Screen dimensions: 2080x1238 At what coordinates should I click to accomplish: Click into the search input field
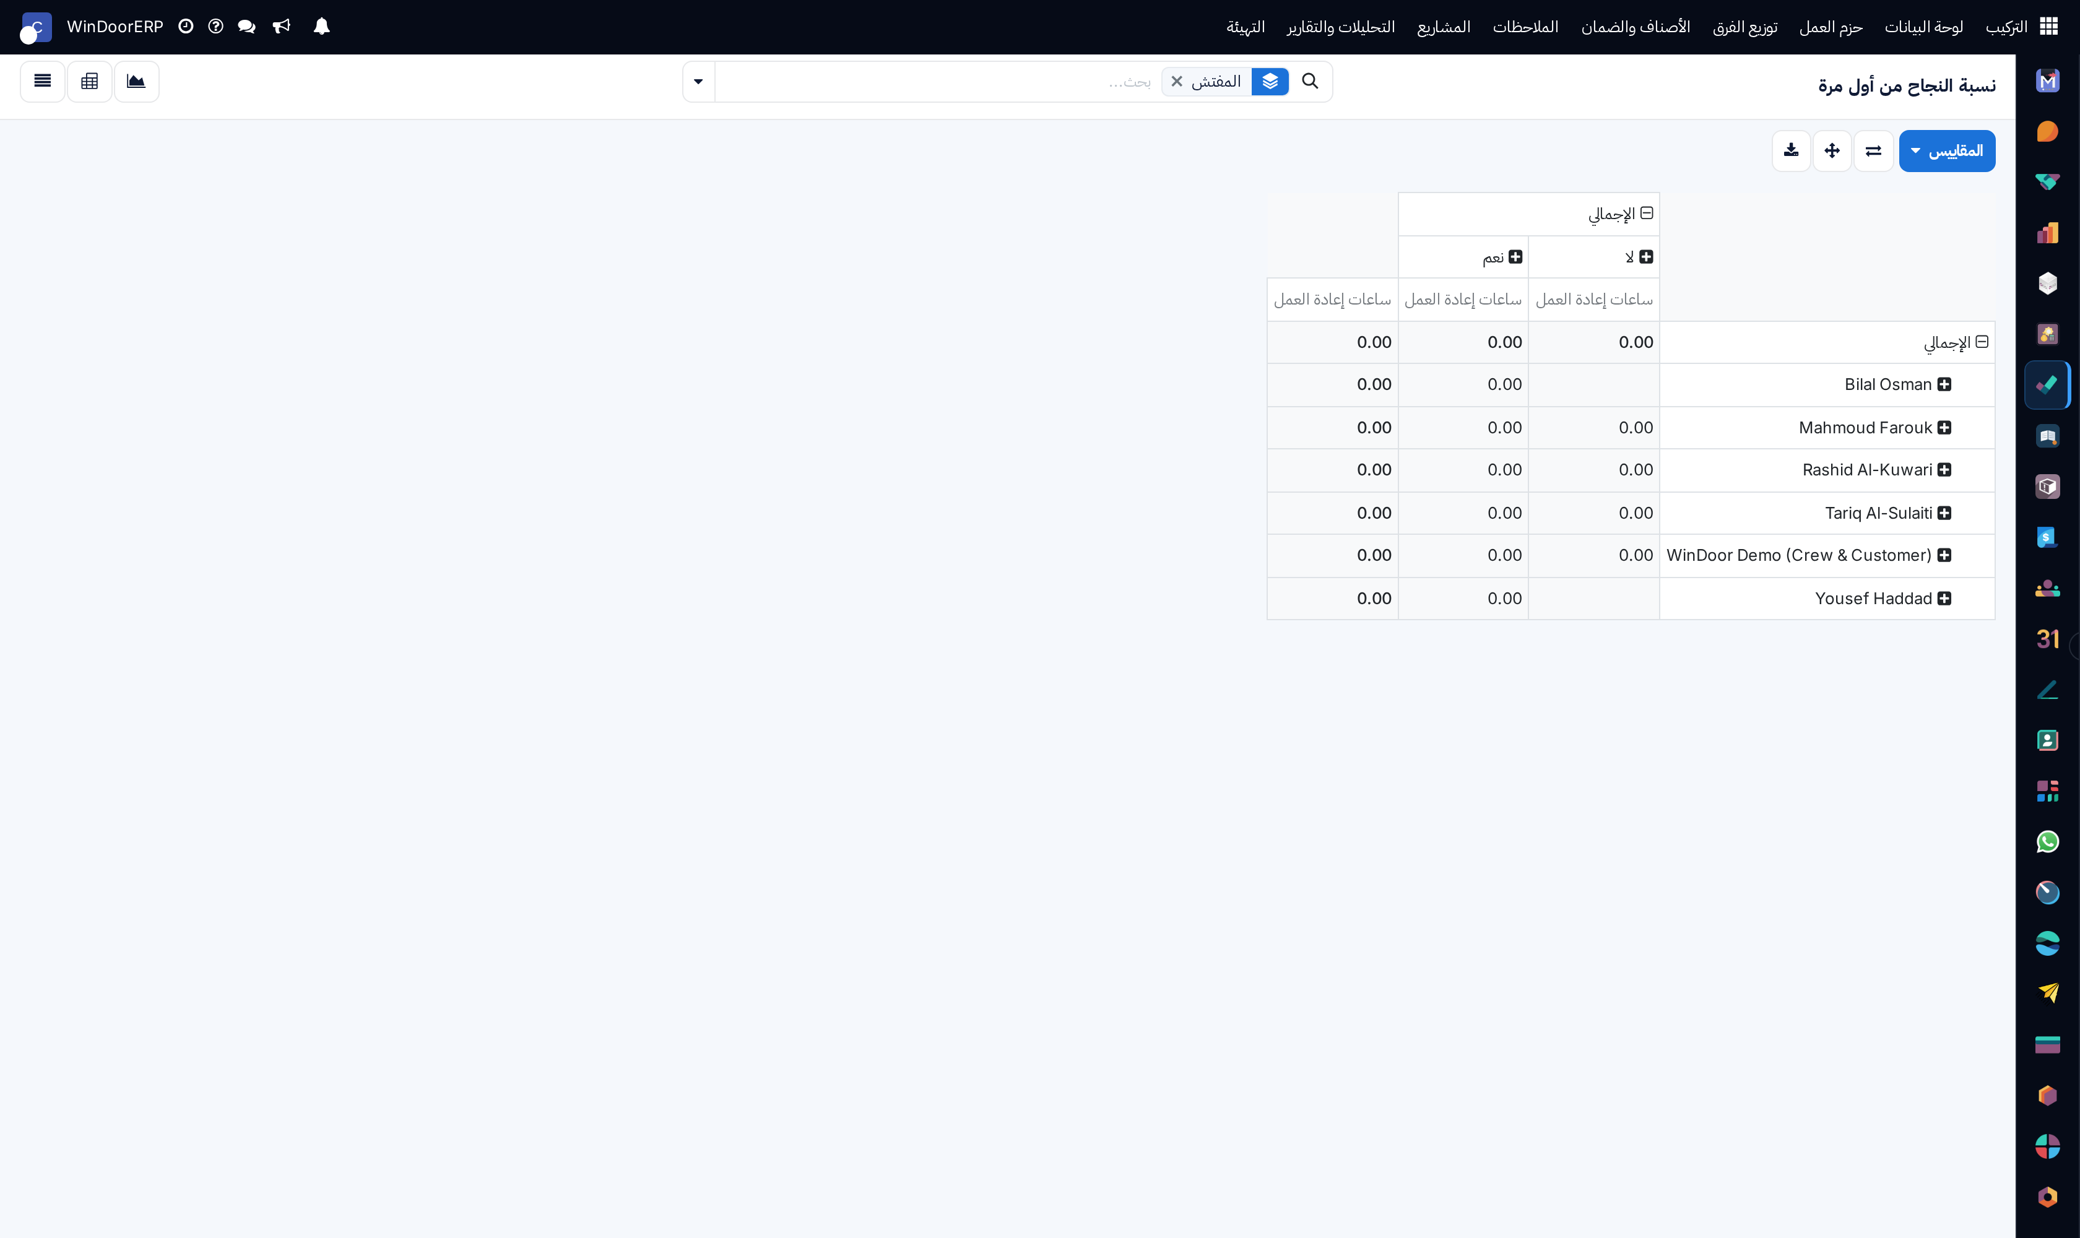[938, 81]
